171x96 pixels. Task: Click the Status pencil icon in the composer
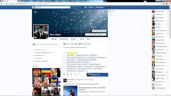coord(64,44)
